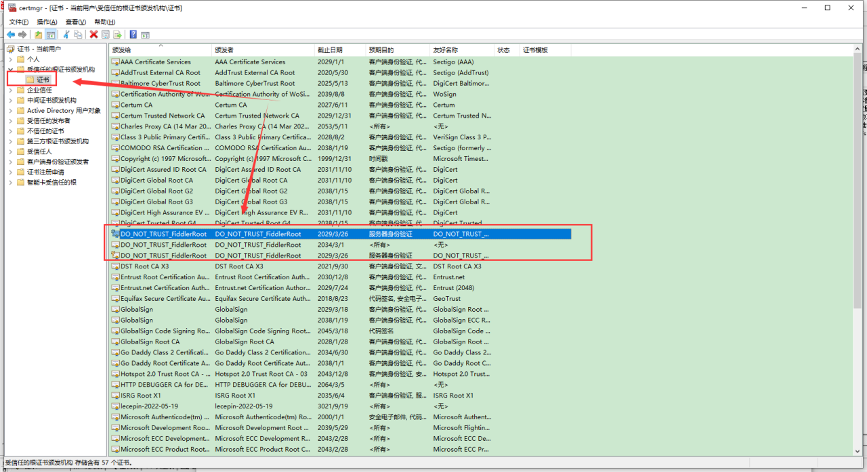
Task: Toggle the show/hide console tree toolbar icon
Action: [51, 34]
